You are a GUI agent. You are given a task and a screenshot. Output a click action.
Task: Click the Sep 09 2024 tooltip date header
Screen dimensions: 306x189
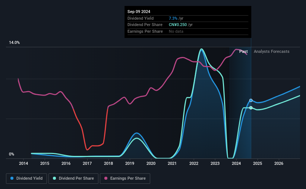[x=139, y=12]
